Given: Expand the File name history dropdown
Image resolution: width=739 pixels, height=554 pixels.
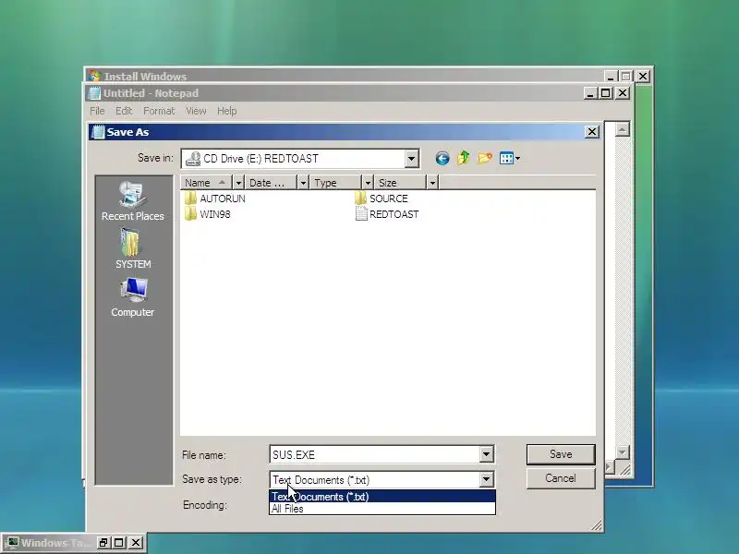Looking at the screenshot, I should 486,454.
